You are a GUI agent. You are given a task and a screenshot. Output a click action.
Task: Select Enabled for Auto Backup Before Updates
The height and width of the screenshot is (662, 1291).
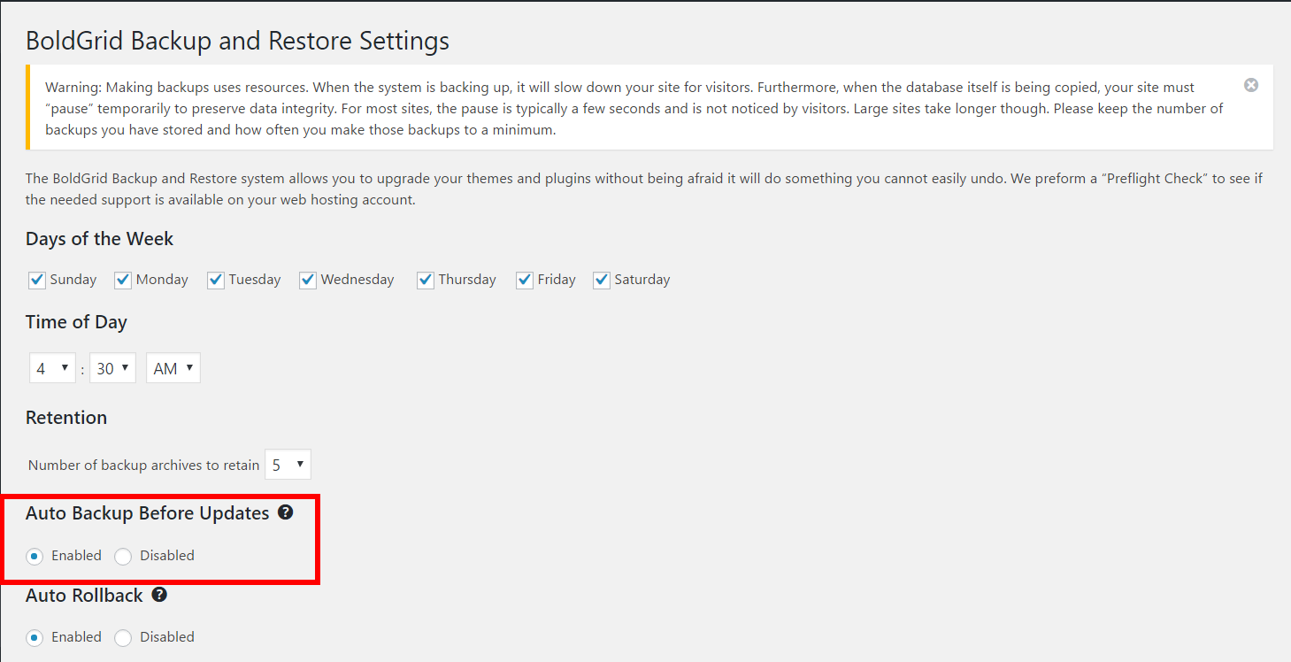(x=35, y=556)
